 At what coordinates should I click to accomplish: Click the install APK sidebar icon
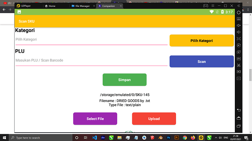coord(238,59)
